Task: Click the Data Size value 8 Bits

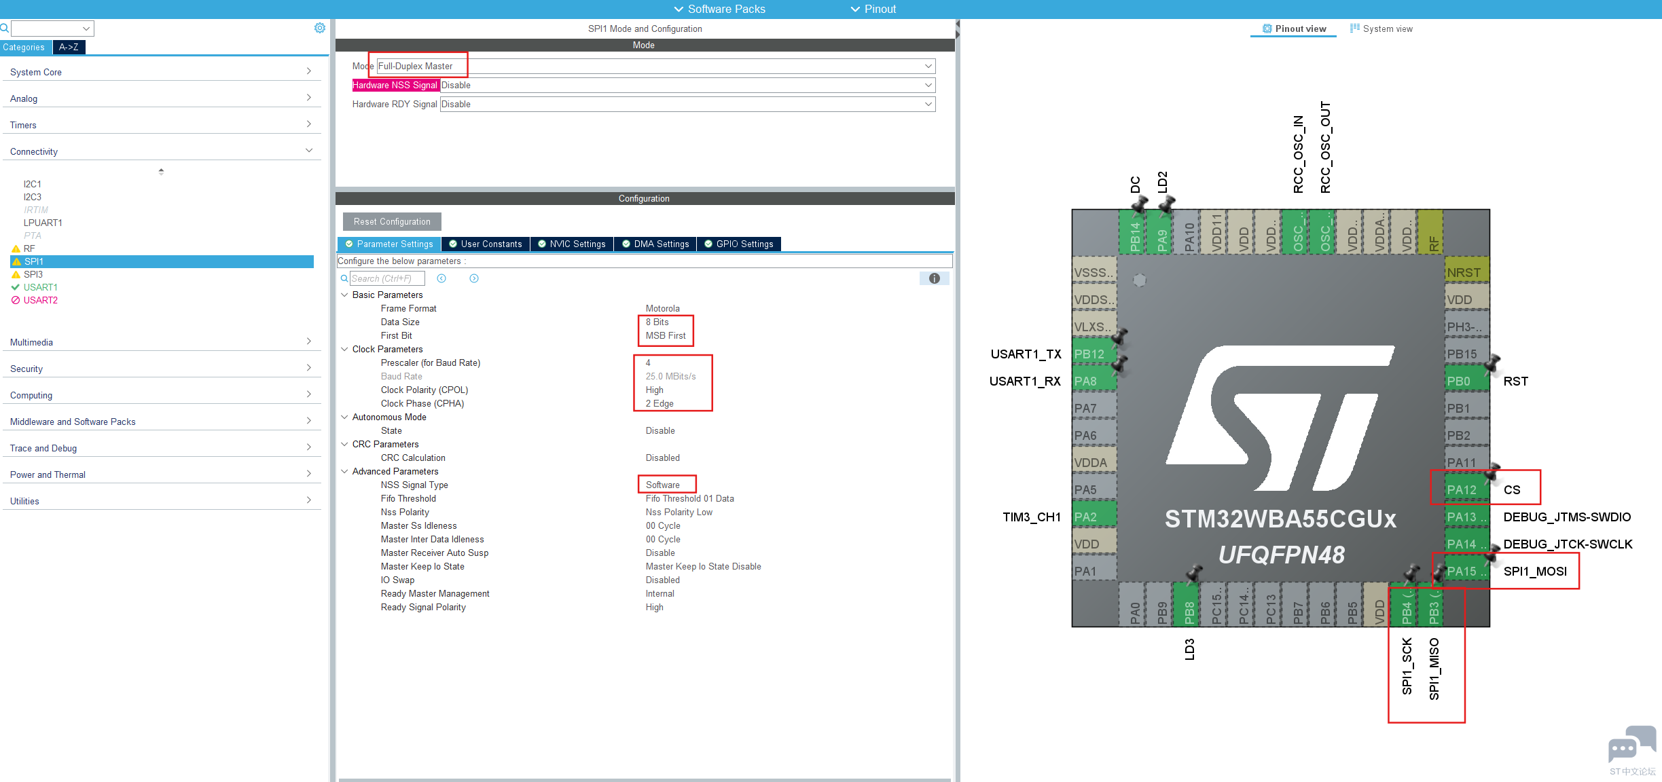Action: click(x=657, y=322)
